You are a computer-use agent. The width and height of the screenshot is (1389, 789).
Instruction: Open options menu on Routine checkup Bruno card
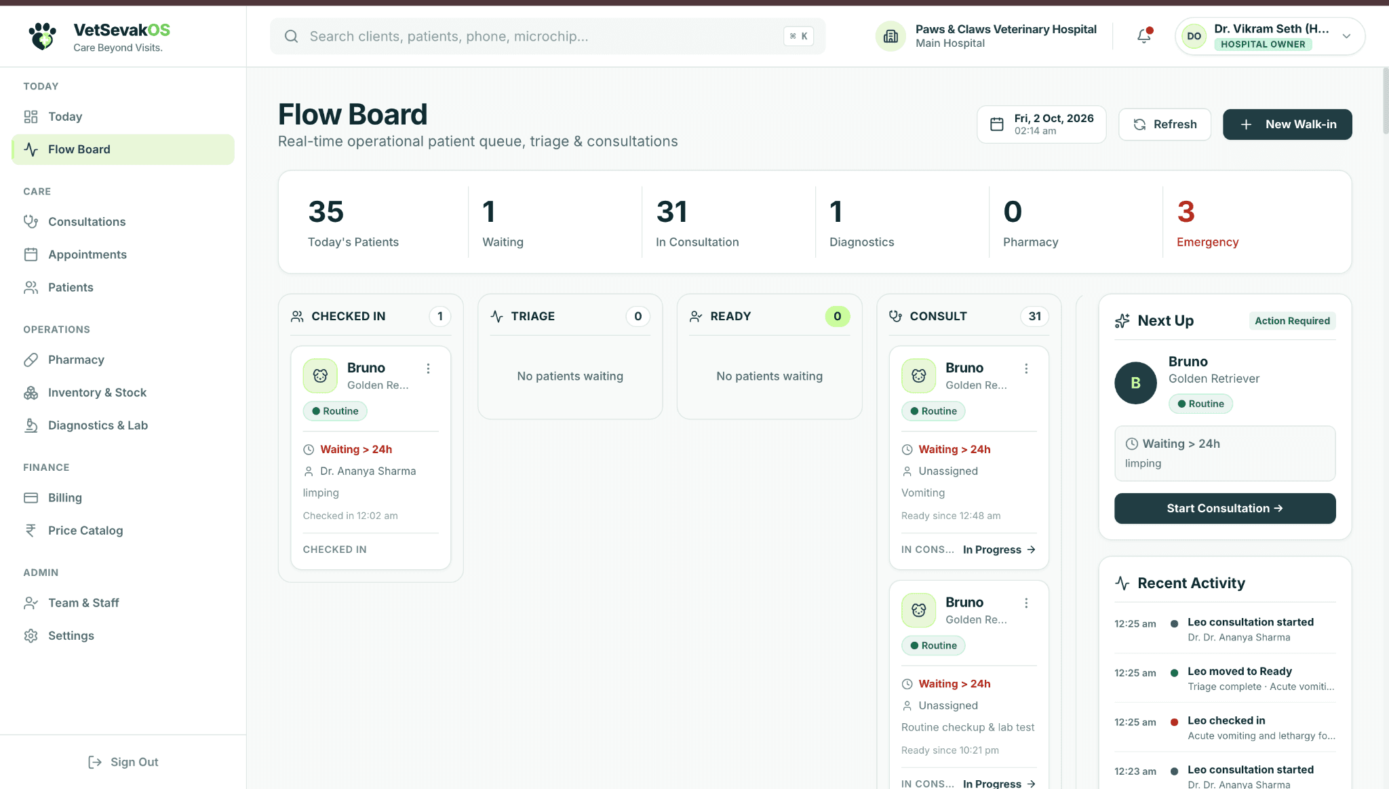click(1026, 603)
